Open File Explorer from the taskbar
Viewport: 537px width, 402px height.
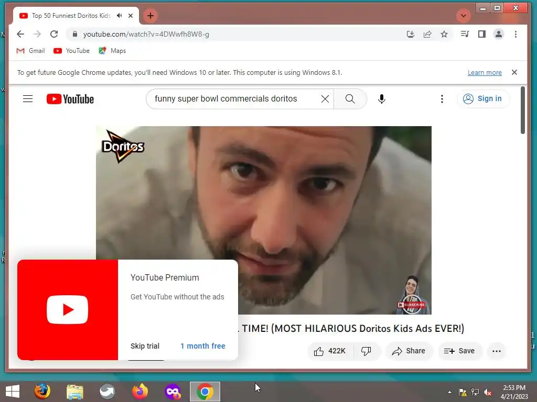coord(74,392)
